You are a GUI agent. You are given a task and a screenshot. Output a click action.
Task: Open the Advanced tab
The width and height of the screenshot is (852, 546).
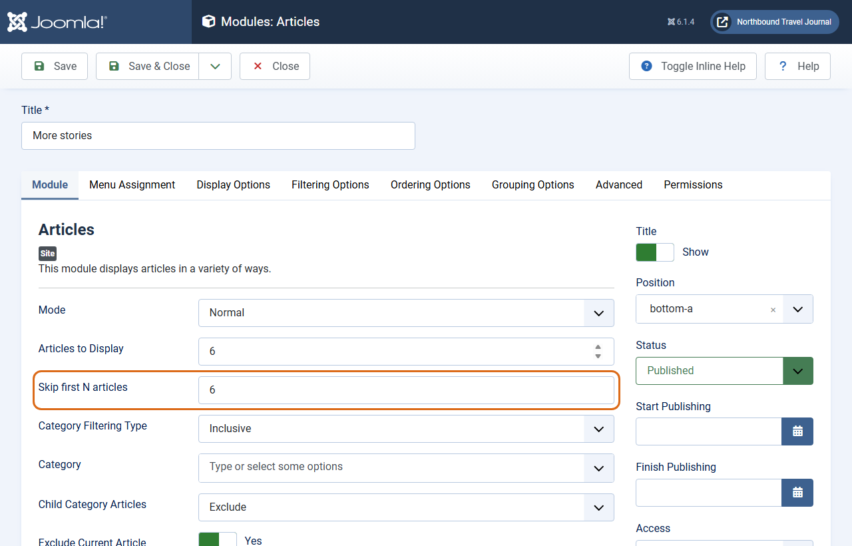coord(619,184)
